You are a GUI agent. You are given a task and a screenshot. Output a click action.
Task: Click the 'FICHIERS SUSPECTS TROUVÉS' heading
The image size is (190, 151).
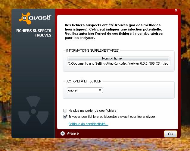click(34, 33)
